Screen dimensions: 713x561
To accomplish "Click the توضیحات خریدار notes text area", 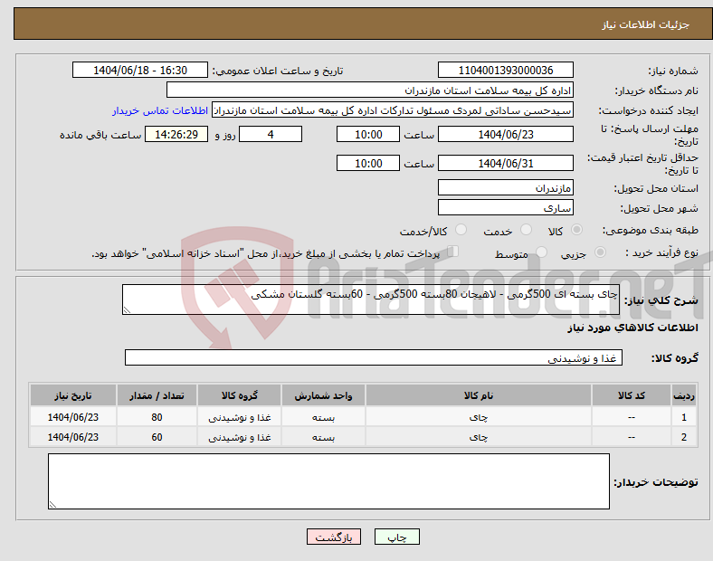I will 328,481.
